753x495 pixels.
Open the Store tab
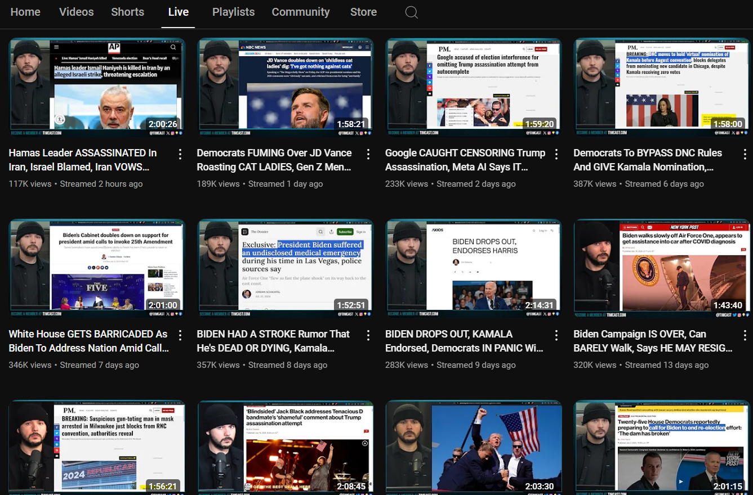(363, 12)
